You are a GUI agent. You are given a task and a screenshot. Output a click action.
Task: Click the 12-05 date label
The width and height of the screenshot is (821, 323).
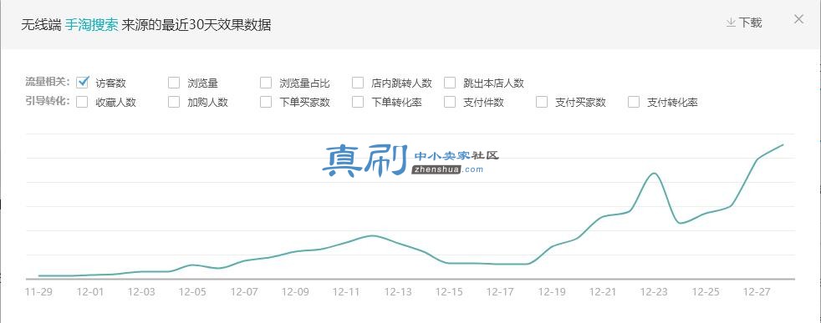(x=192, y=291)
